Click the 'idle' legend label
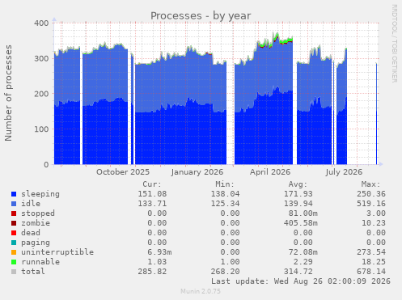The height and width of the screenshot is (300, 402). 31,204
